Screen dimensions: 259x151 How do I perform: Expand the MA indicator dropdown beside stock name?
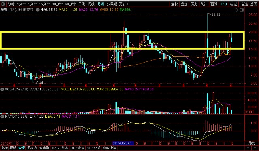(38, 10)
